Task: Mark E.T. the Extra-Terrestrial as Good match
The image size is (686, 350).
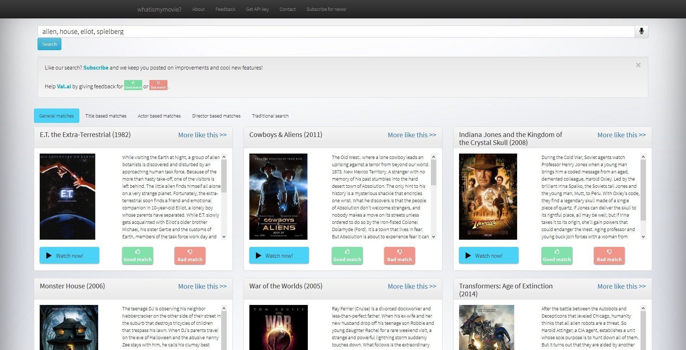Action: point(137,256)
